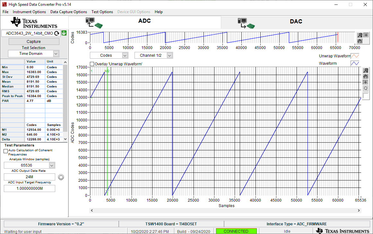Enable Overlay 'Unwrap Waveform' checkbox

[92, 64]
